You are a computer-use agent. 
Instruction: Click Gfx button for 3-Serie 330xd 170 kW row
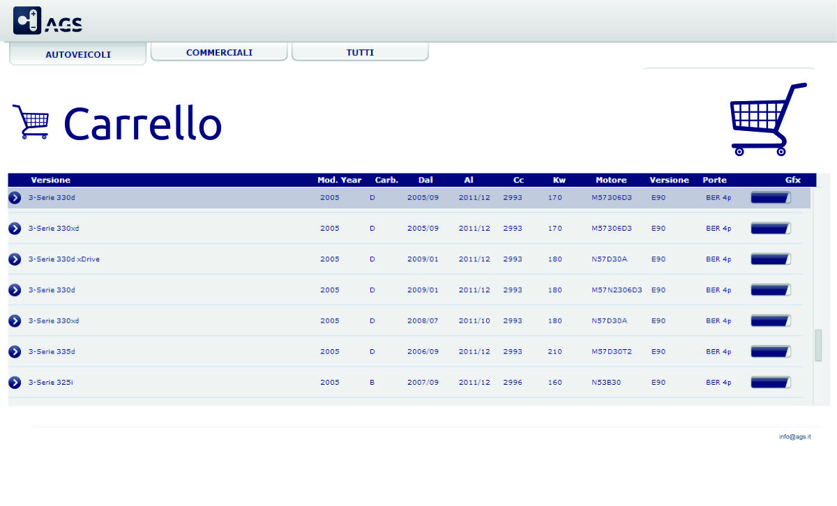click(x=771, y=229)
